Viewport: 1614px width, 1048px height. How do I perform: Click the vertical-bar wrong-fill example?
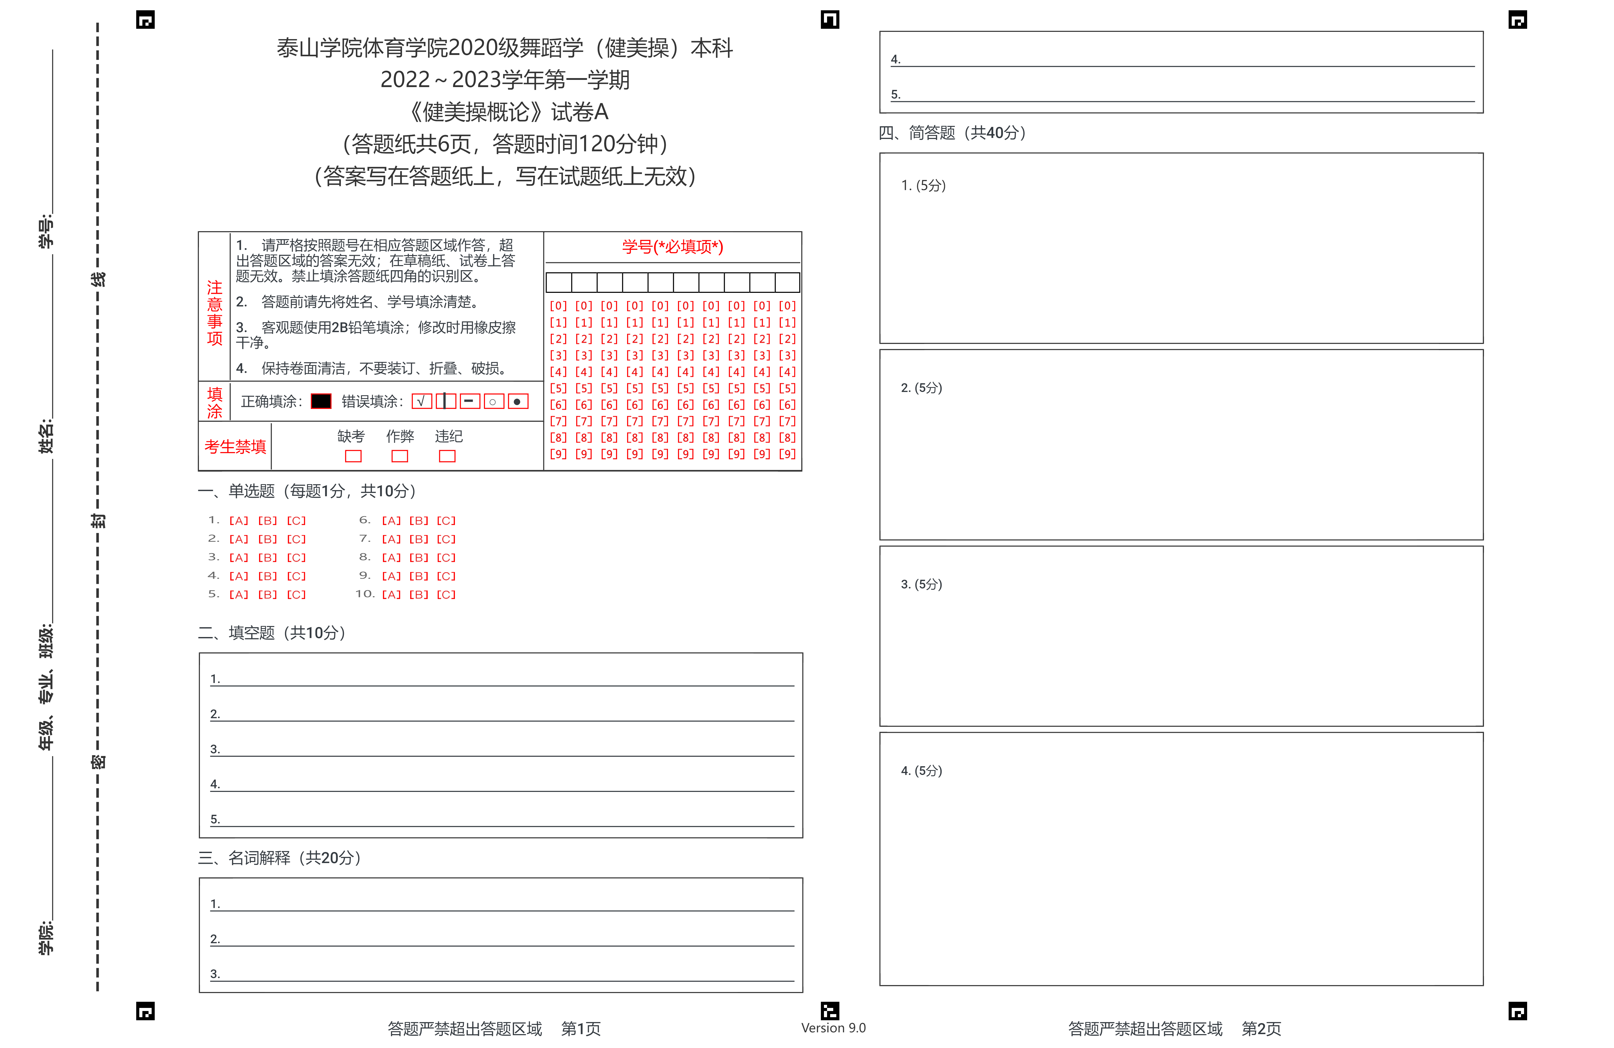(446, 401)
